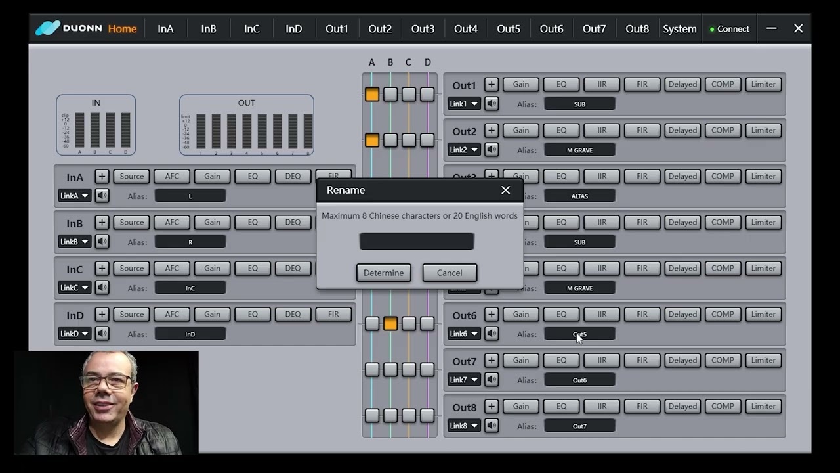Mute Out1 using its speaker icon
The width and height of the screenshot is (840, 473).
(492, 104)
